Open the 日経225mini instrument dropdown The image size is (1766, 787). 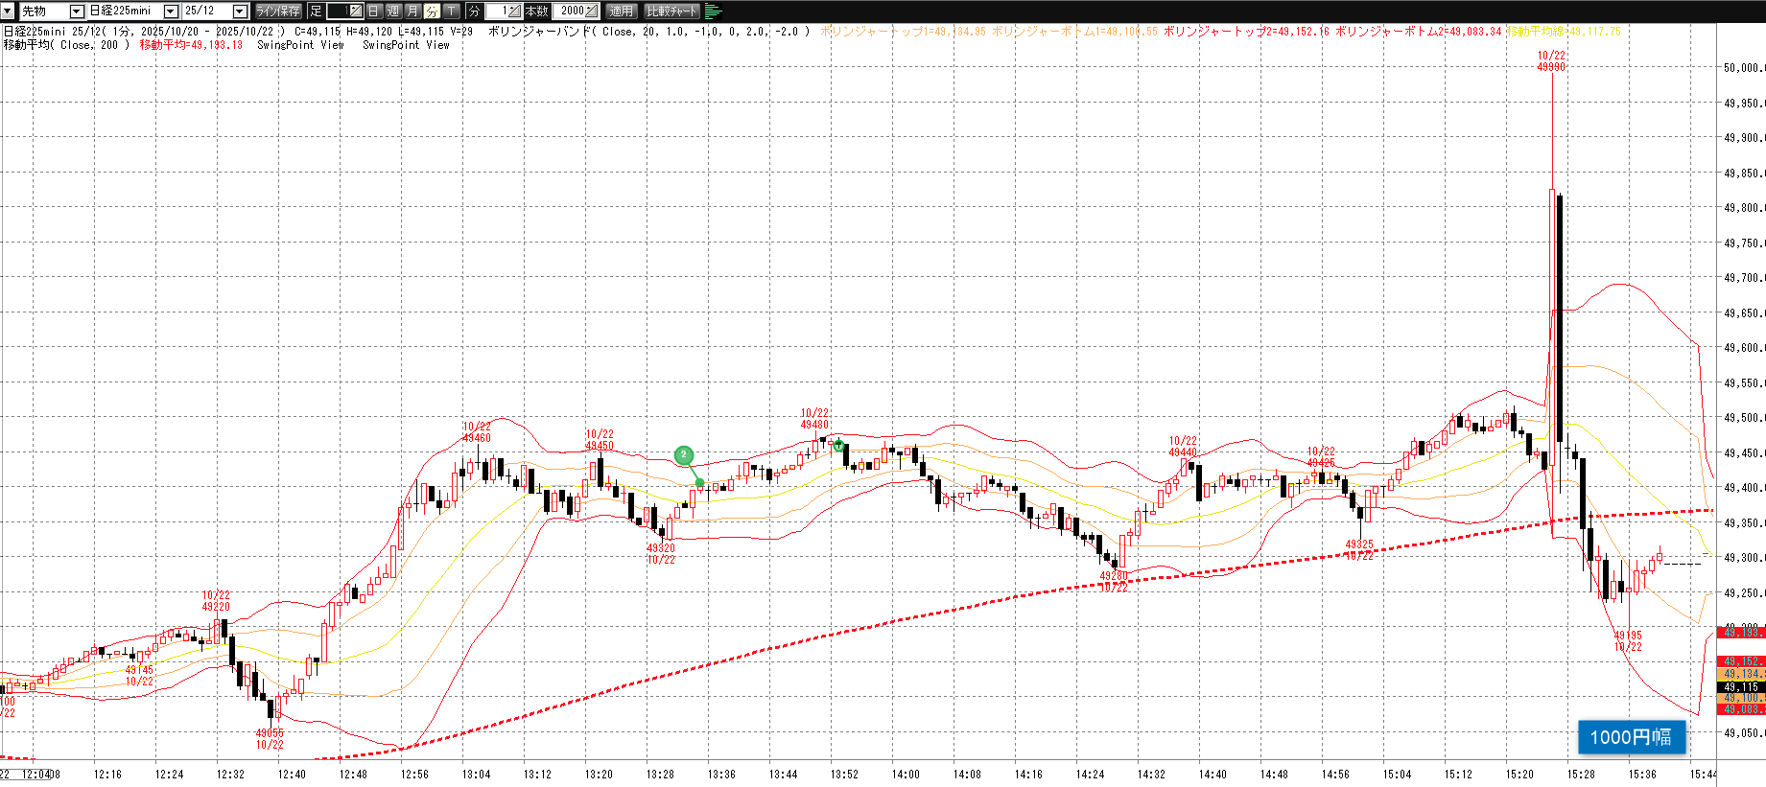(x=171, y=12)
